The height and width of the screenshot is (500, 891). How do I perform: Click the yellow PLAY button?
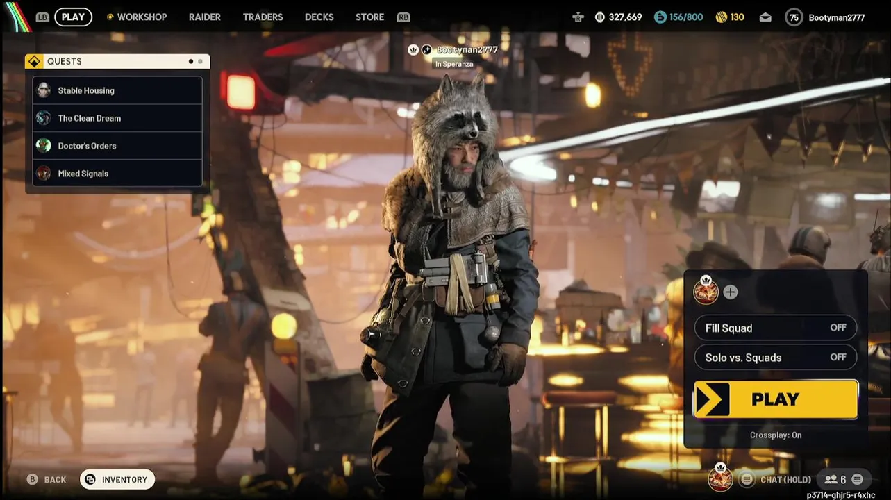point(776,399)
